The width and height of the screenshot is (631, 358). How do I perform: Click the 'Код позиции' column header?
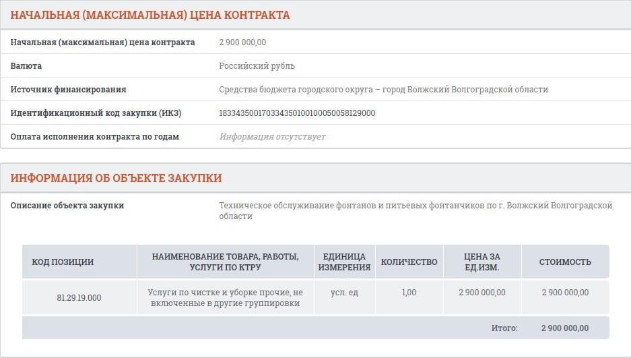pos(63,262)
